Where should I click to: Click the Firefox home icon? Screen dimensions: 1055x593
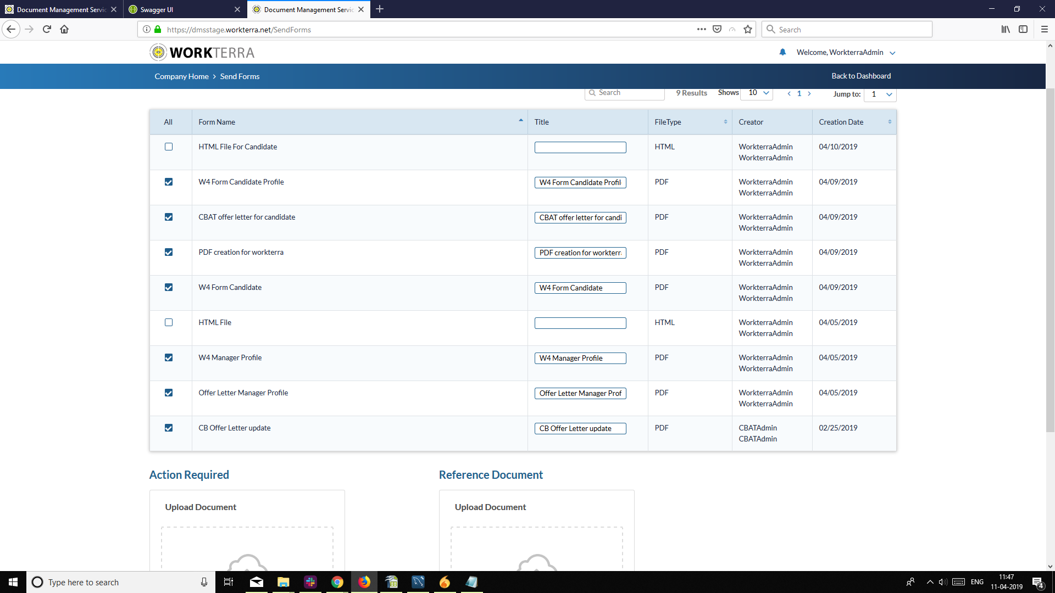pos(64,30)
